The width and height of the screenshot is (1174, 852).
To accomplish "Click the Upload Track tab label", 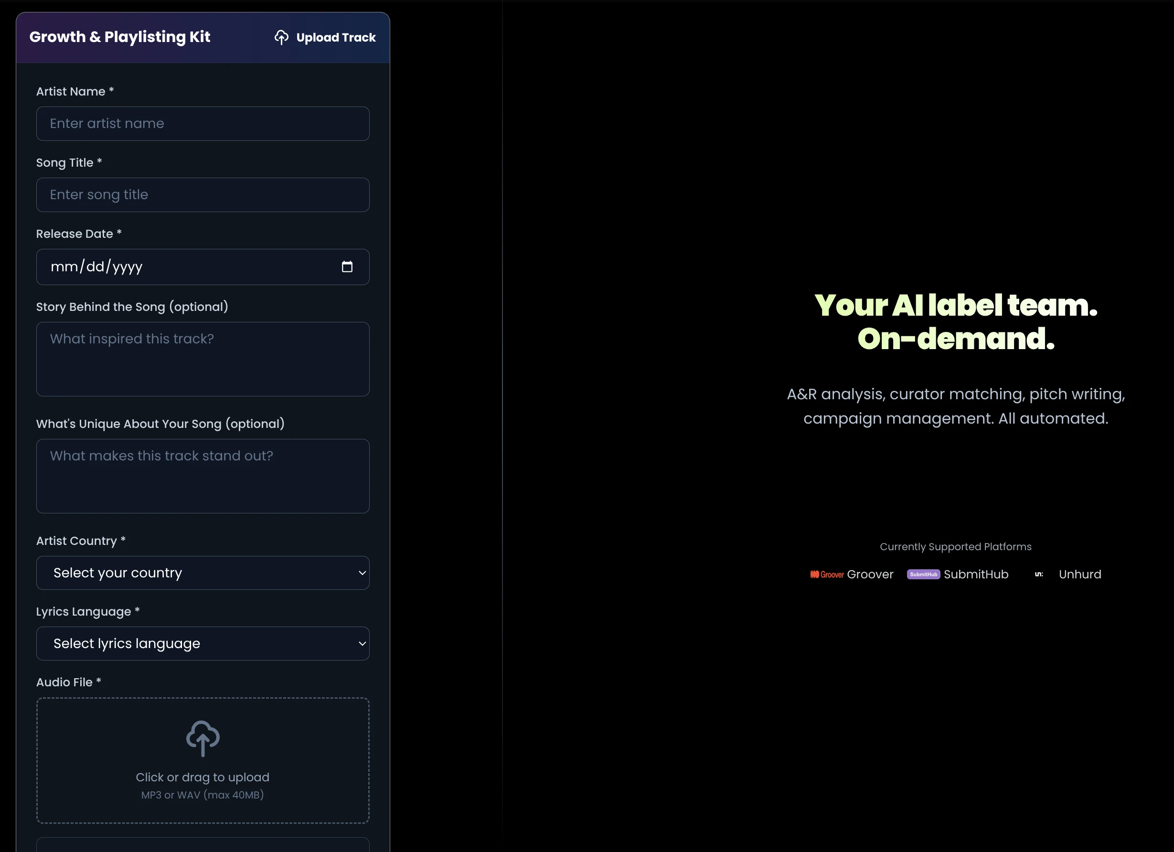I will [335, 37].
